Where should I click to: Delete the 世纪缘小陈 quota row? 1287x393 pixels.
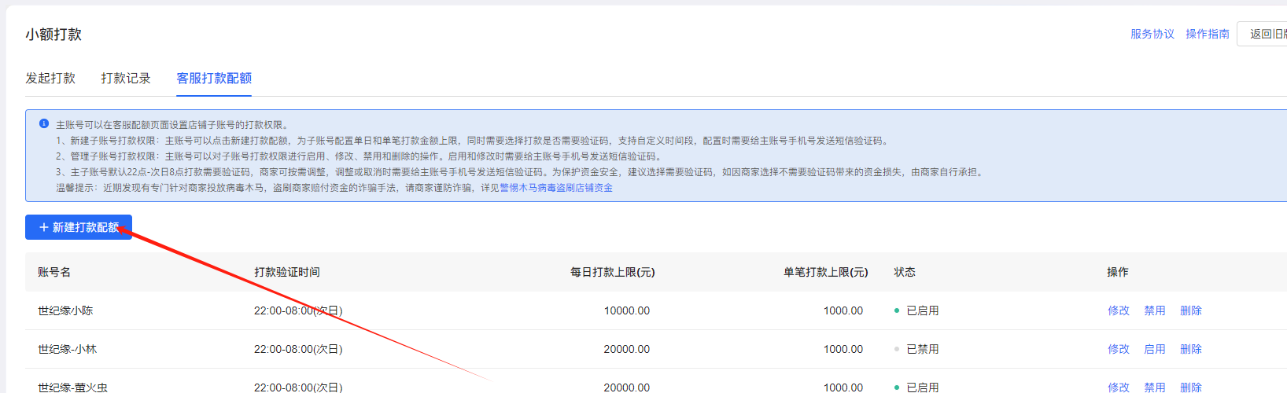pyautogui.click(x=1190, y=310)
